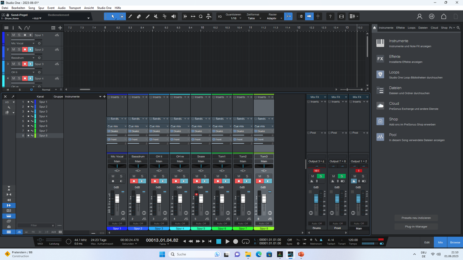The width and height of the screenshot is (463, 260).
Task: Open Instrumente panel dropdown in console
Action: click(x=100, y=97)
